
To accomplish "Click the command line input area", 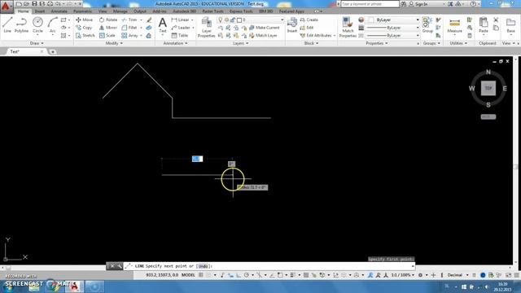I will [x=269, y=266].
